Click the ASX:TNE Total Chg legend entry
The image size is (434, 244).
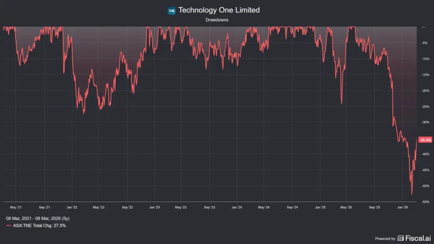(39, 226)
